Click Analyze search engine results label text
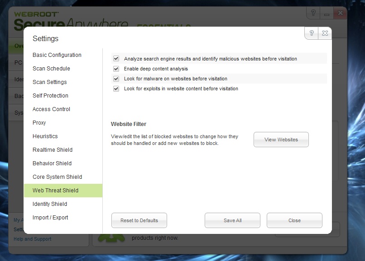Screen dimensions: 365x261 [x=211, y=59]
